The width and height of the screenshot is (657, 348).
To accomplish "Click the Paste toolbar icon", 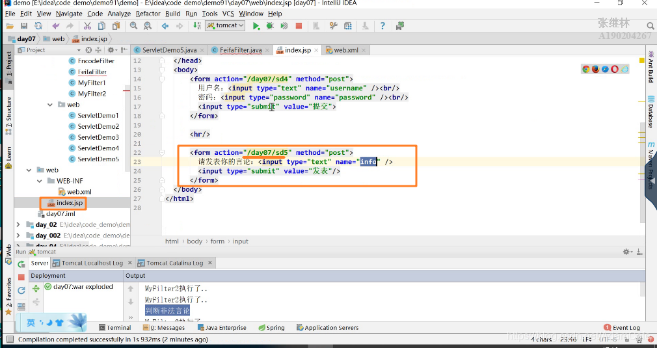I will click(116, 26).
